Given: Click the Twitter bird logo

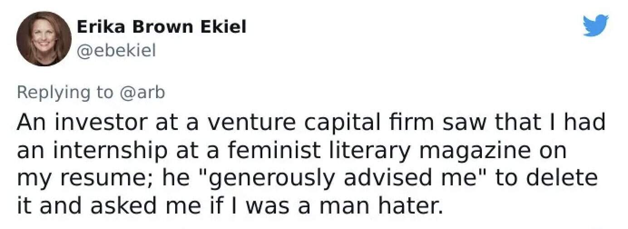Looking at the screenshot, I should [595, 25].
